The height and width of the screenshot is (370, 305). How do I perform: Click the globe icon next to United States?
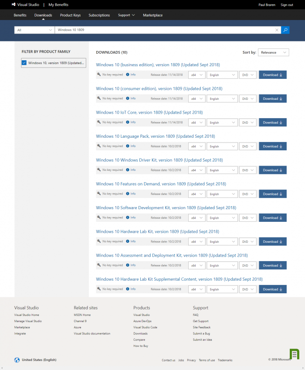click(17, 360)
